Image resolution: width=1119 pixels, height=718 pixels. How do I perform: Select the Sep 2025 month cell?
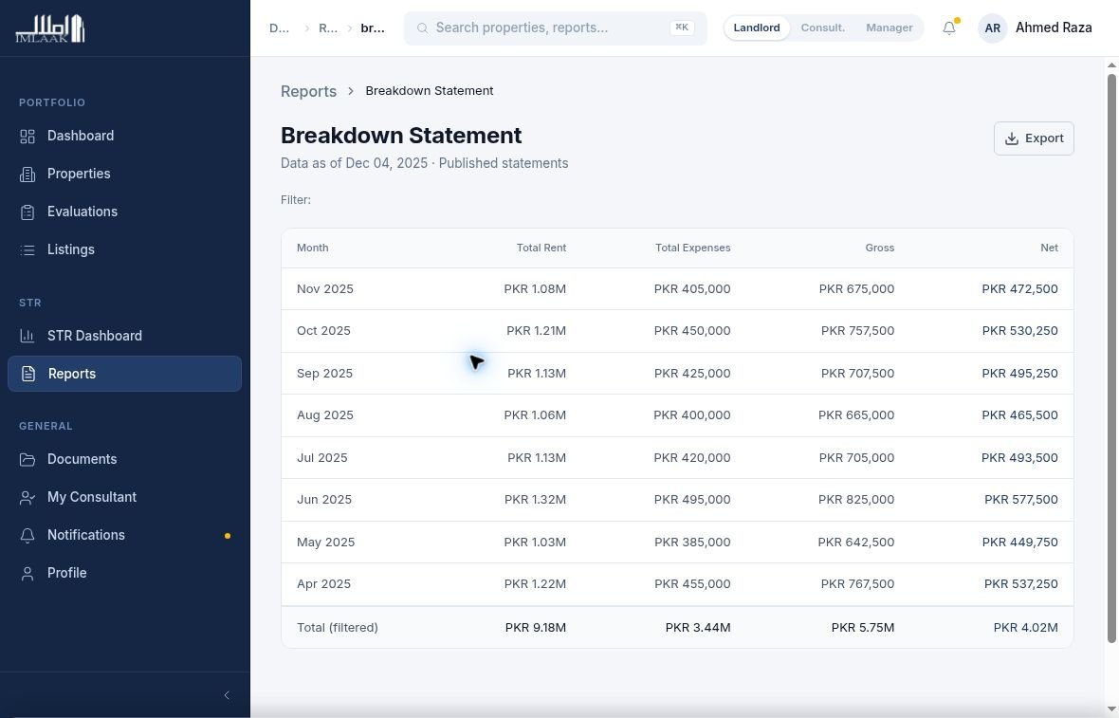click(324, 374)
